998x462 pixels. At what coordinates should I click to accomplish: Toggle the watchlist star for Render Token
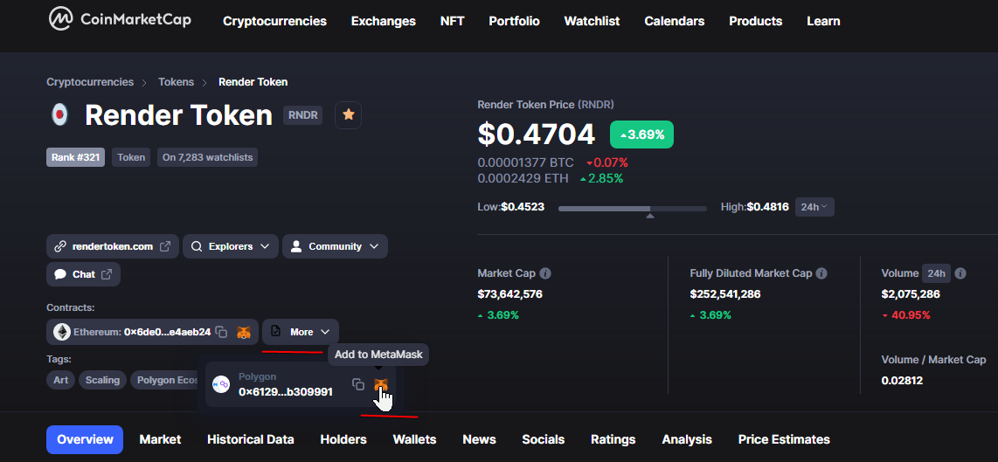point(348,115)
